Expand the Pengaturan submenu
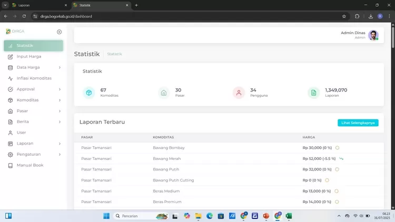The height and width of the screenshot is (222, 395). click(x=60, y=154)
